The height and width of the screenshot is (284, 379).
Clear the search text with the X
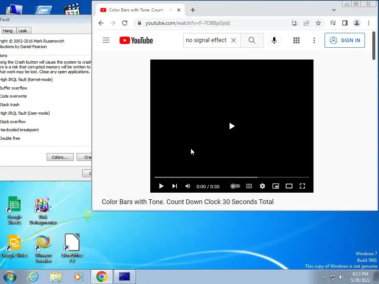click(234, 40)
